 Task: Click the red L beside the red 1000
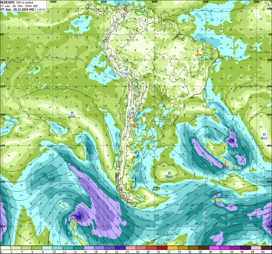tap(226, 163)
